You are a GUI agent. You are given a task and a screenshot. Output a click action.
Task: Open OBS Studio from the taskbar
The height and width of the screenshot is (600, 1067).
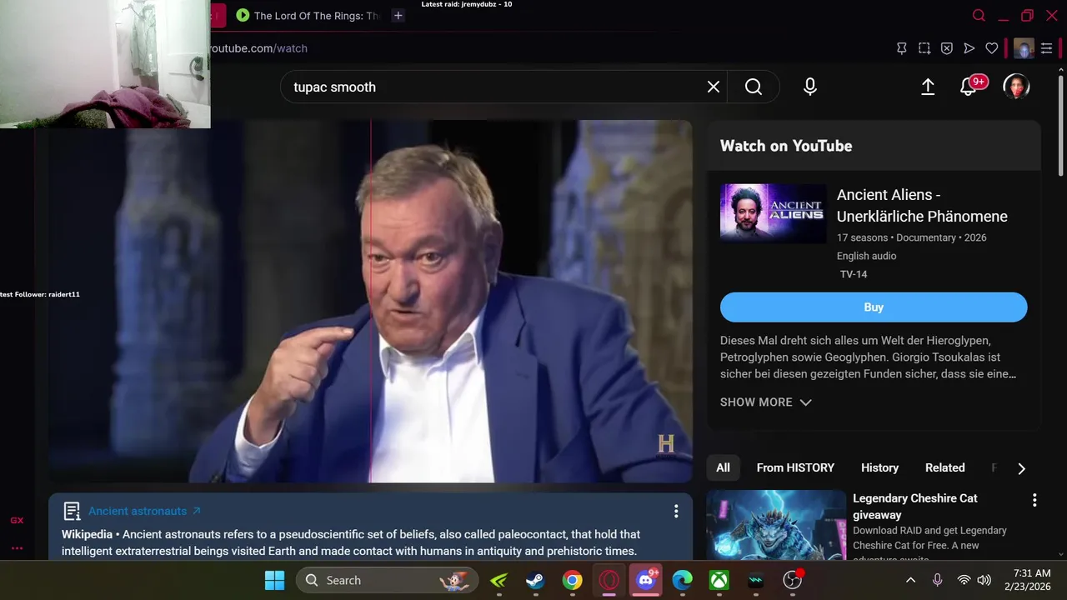793,580
